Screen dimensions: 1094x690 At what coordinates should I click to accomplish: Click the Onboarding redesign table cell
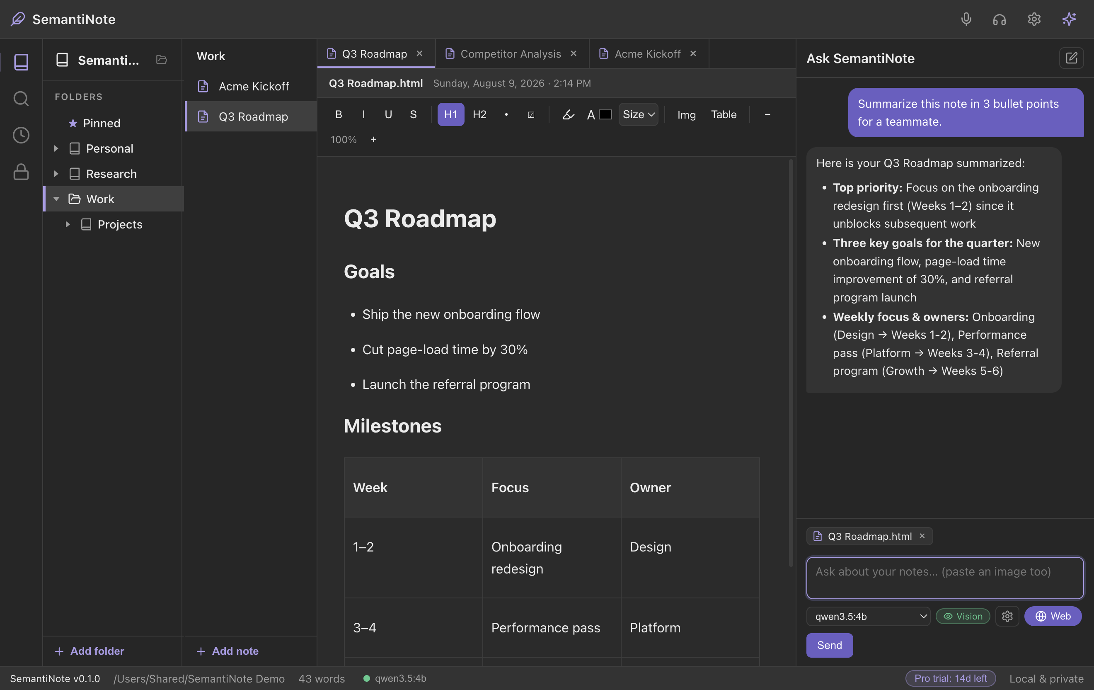(551, 558)
